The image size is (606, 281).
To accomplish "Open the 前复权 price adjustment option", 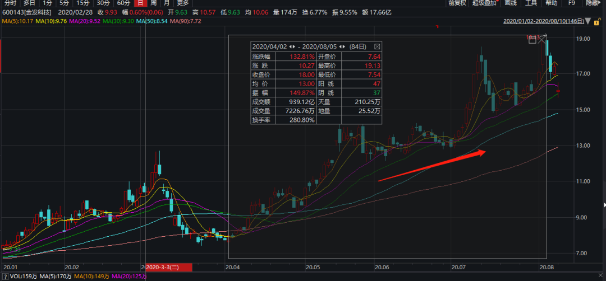I will click(x=457, y=3).
